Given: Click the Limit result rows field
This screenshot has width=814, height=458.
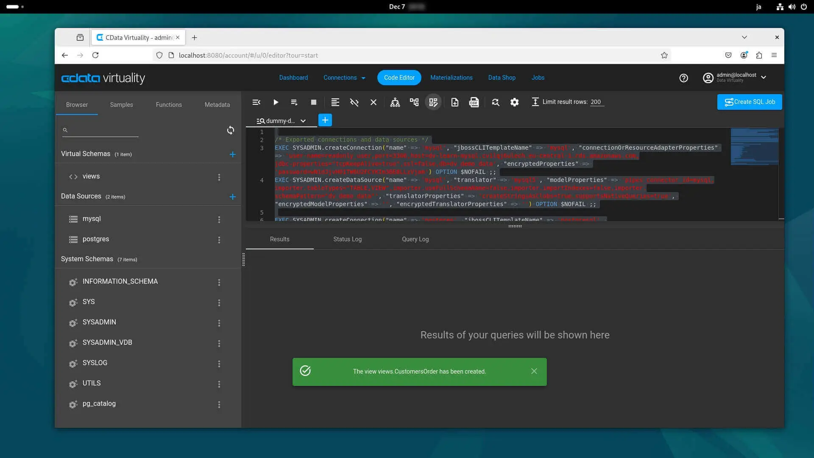Looking at the screenshot, I should [597, 102].
